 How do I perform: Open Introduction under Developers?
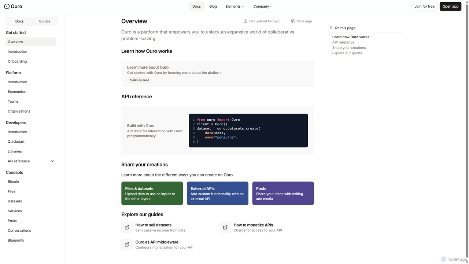(31, 132)
